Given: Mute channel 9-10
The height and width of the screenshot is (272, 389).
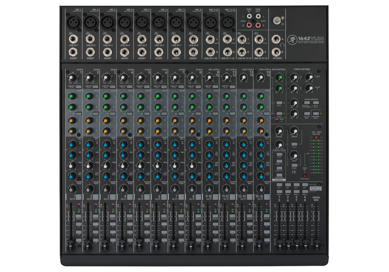Looking at the screenshot, I should click(216, 197).
